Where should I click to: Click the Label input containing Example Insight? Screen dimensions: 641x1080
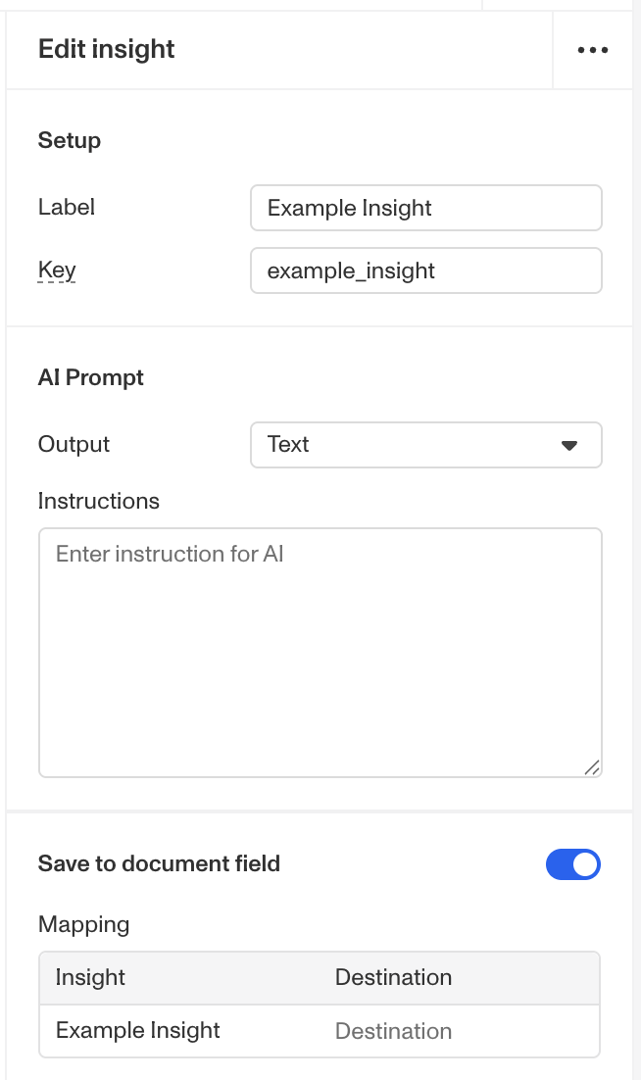point(425,208)
